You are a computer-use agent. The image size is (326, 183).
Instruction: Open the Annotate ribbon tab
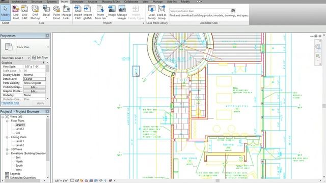(x=77, y=2)
